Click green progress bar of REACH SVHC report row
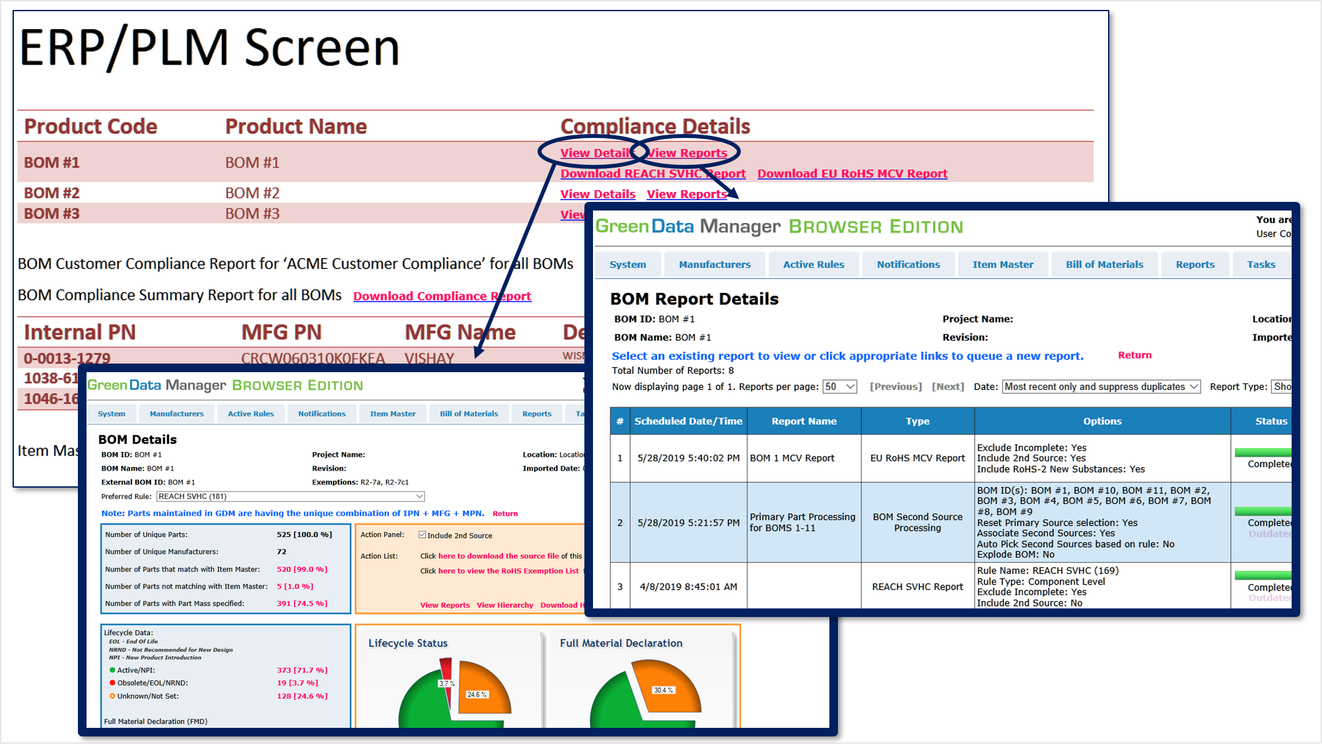The image size is (1322, 745). coord(1263,575)
